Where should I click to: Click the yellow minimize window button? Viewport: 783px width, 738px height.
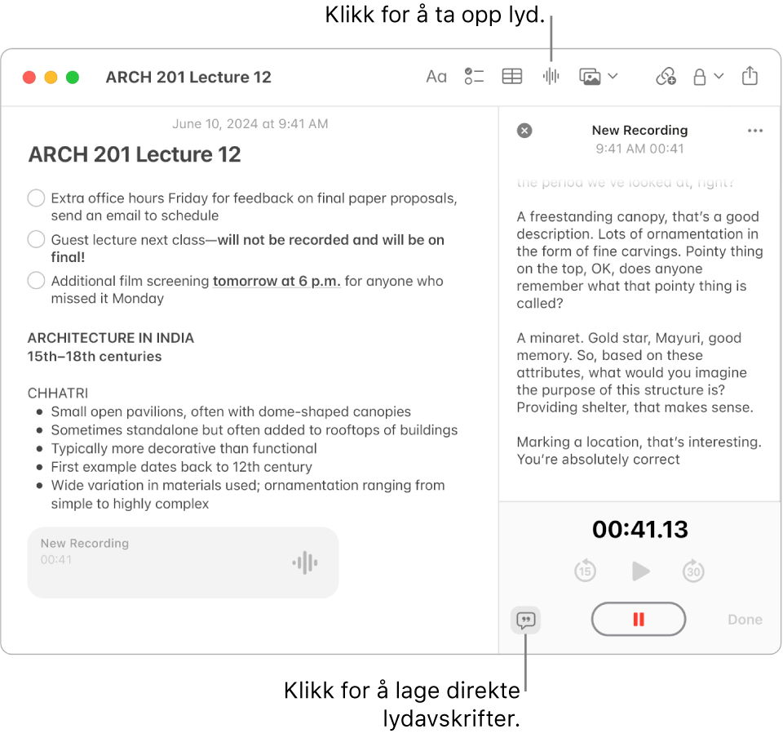[51, 78]
